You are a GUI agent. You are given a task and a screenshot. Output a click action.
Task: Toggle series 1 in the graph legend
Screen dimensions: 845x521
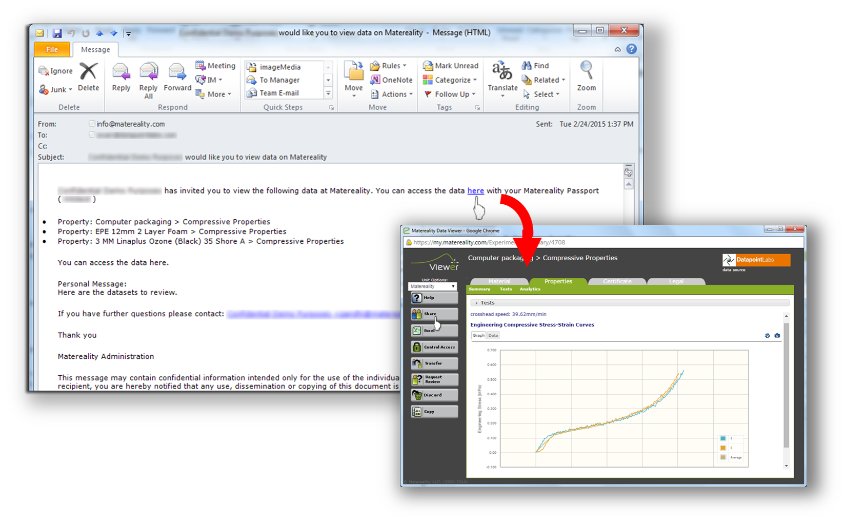click(723, 438)
